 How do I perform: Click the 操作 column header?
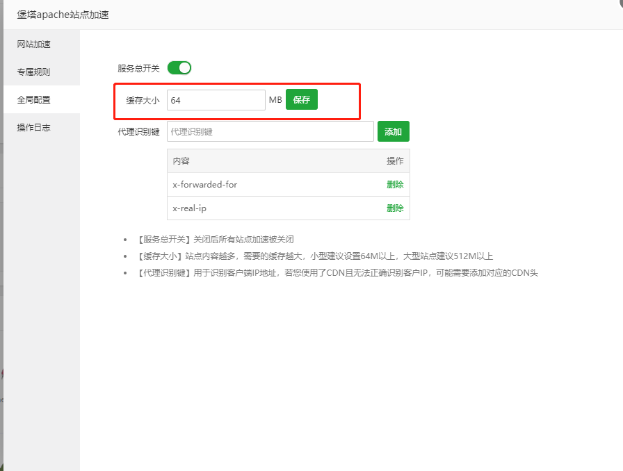pyautogui.click(x=396, y=161)
